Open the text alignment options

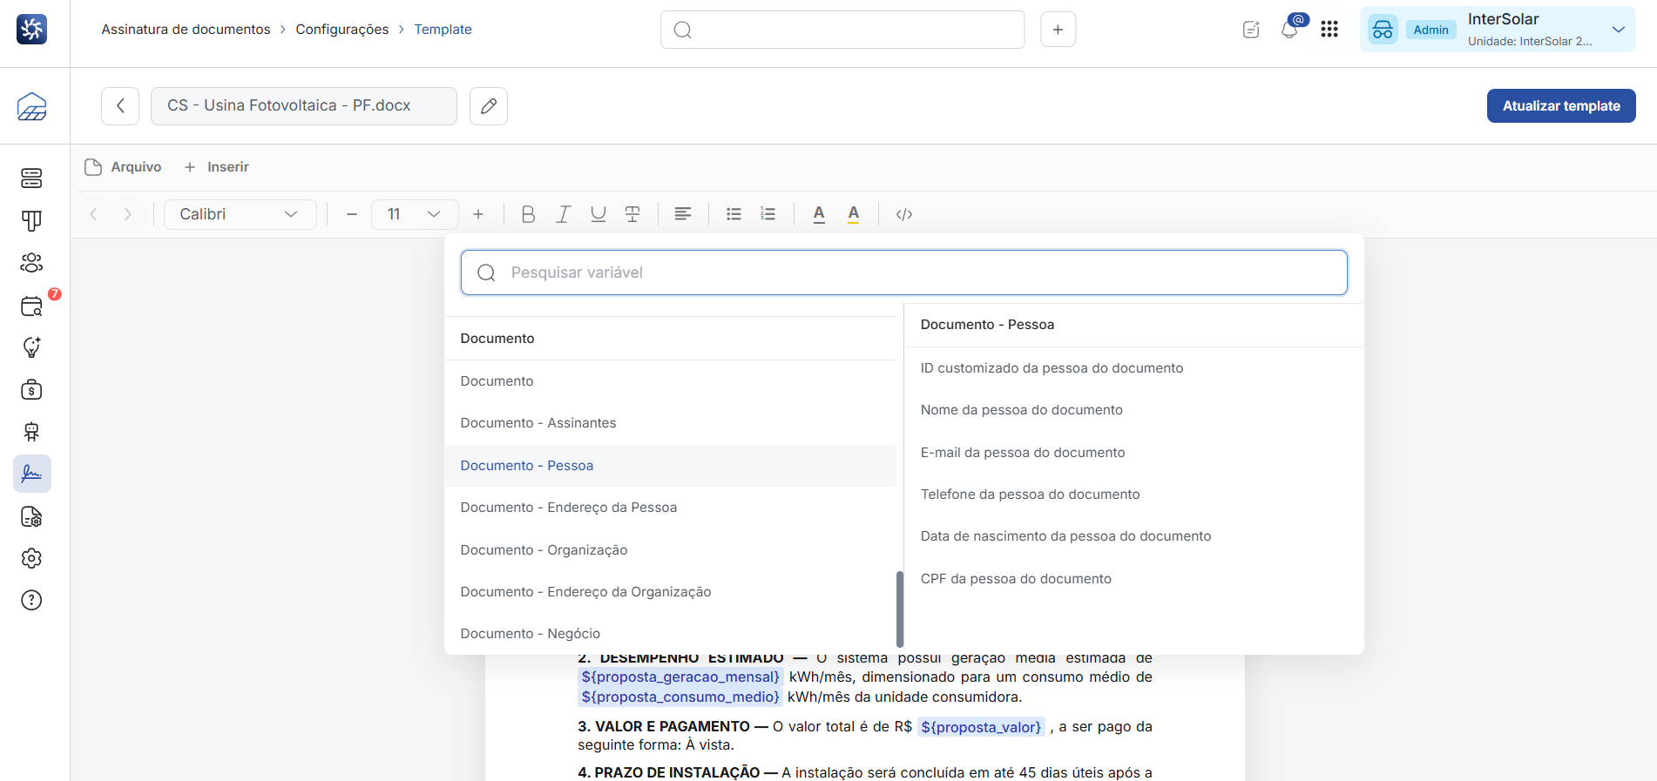(683, 214)
